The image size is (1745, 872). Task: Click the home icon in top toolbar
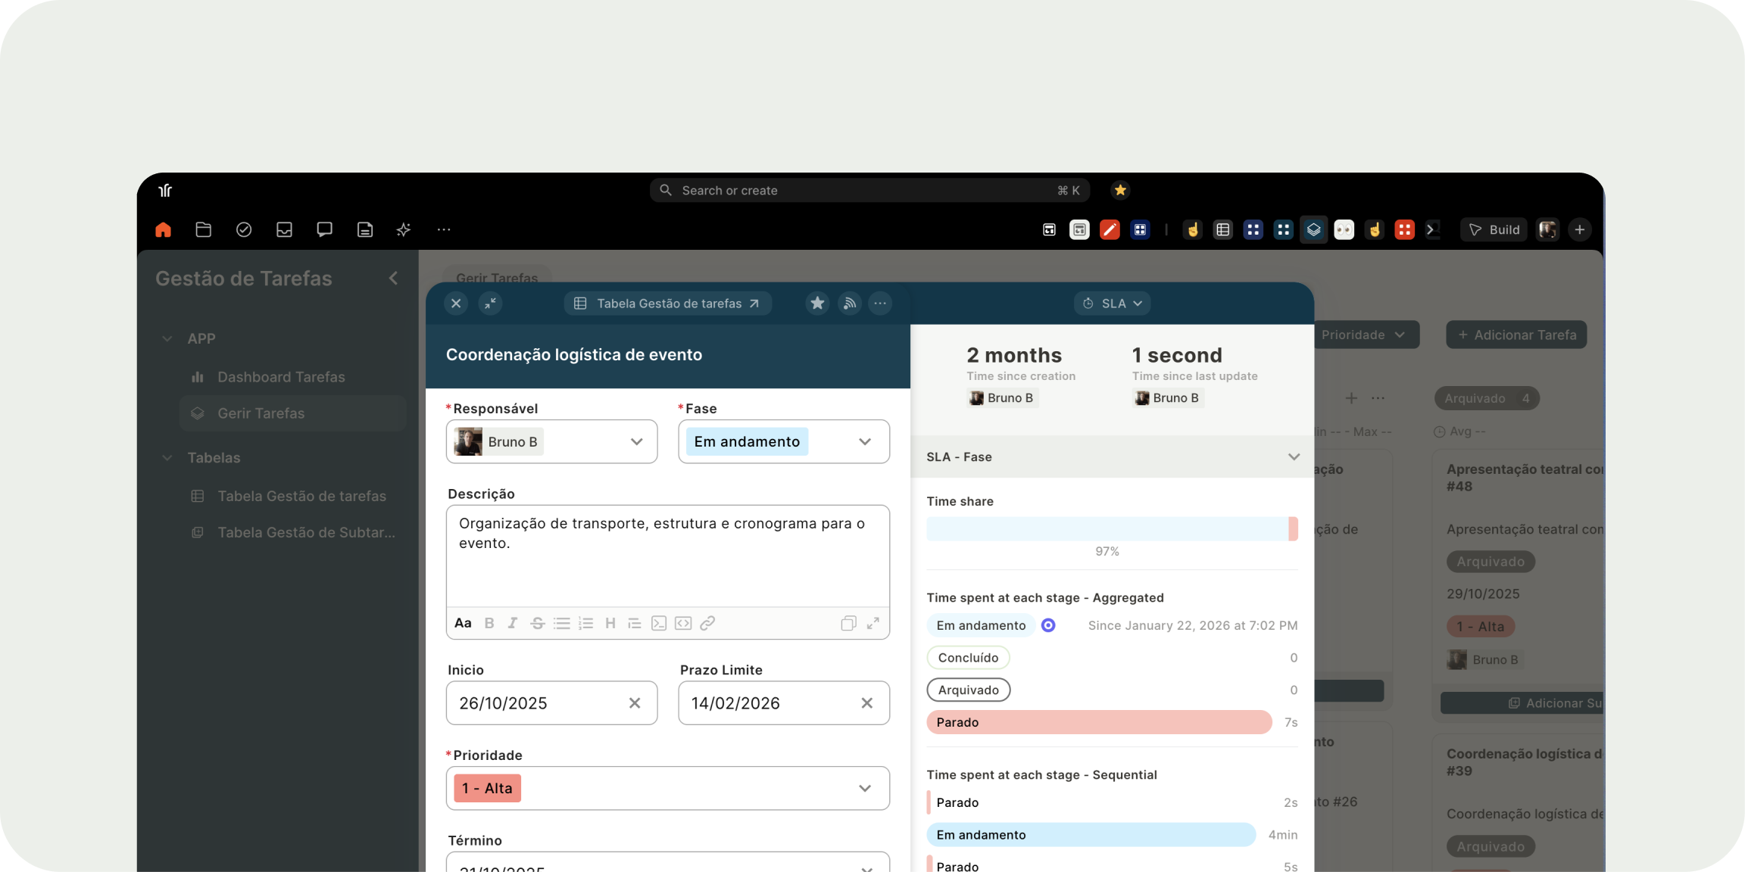[x=163, y=229]
